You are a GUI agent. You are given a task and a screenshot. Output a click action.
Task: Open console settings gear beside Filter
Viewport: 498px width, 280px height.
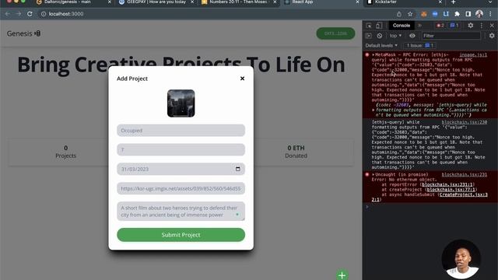click(492, 36)
